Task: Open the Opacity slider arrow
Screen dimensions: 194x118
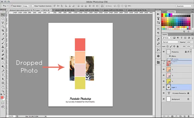Action: [192, 42]
